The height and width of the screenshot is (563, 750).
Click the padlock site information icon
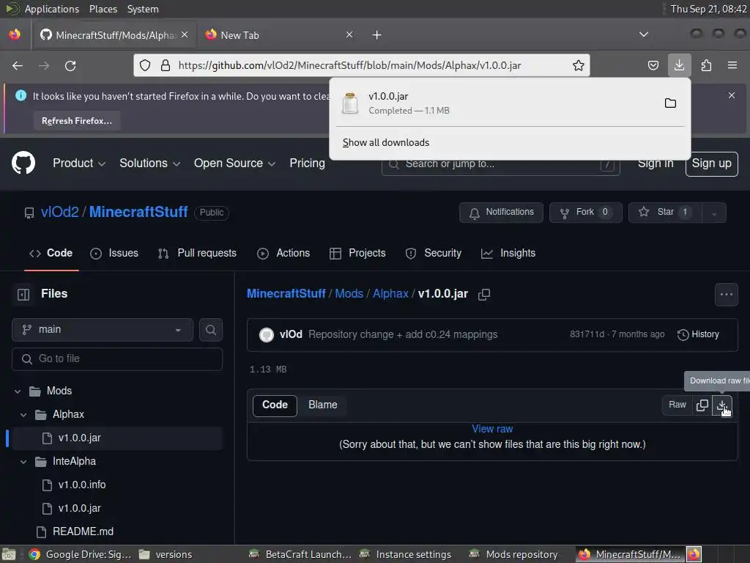(x=166, y=65)
